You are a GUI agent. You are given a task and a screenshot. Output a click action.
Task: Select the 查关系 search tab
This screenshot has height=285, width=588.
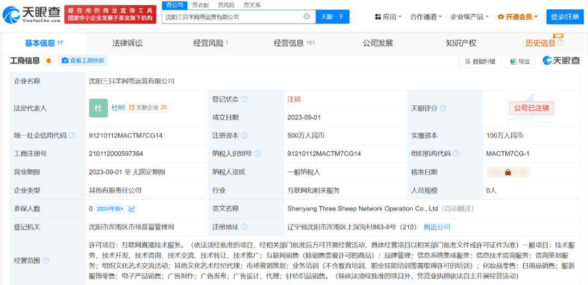pyautogui.click(x=252, y=5)
